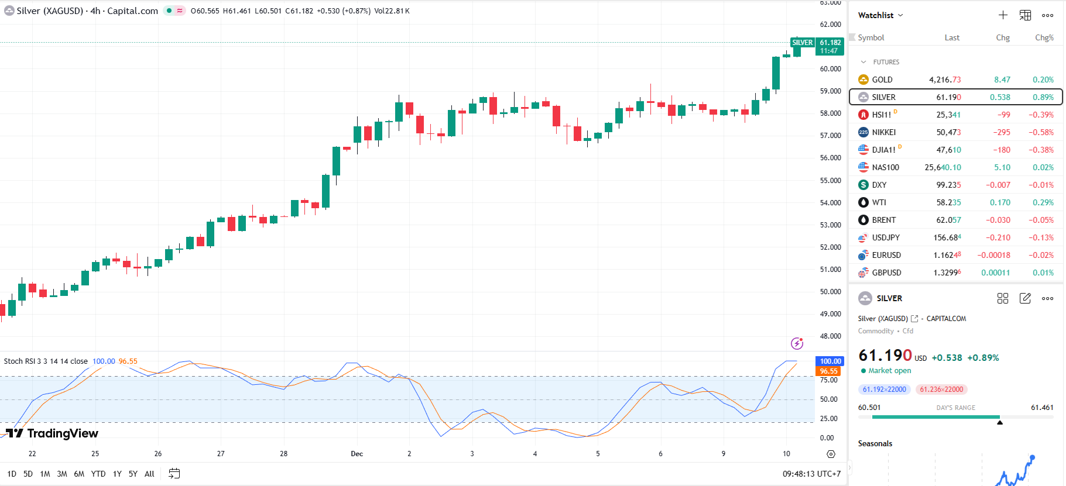Select the 1M time range

click(45, 474)
